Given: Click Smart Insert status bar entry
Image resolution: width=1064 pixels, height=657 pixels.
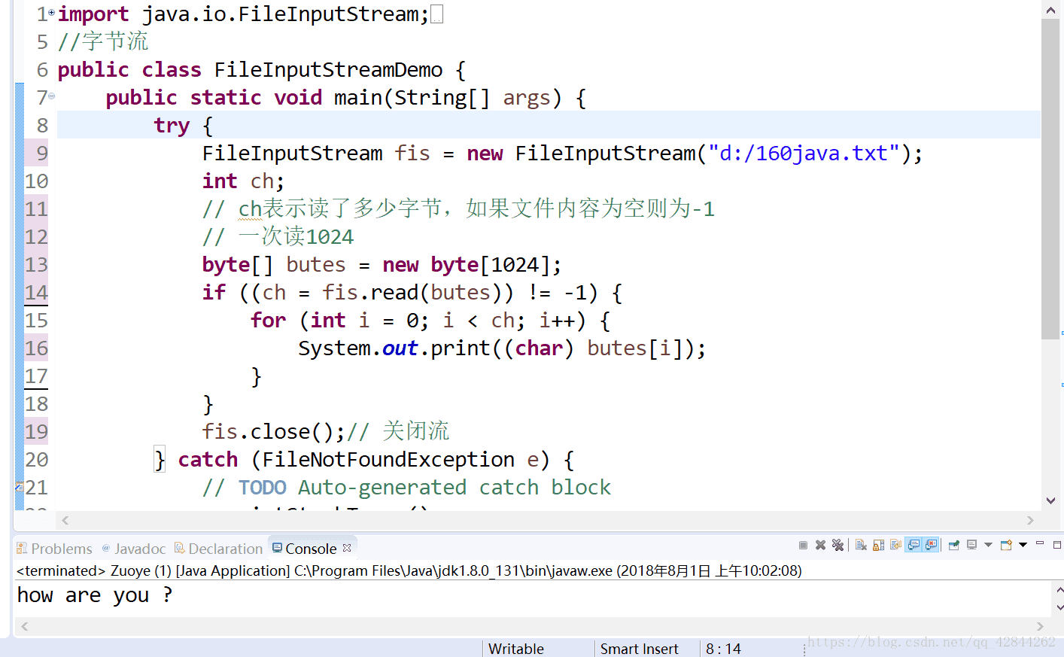Looking at the screenshot, I should coord(639,649).
